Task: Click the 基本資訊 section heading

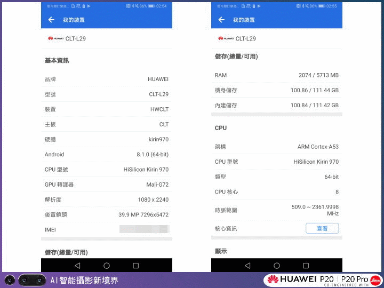Action: [57, 60]
